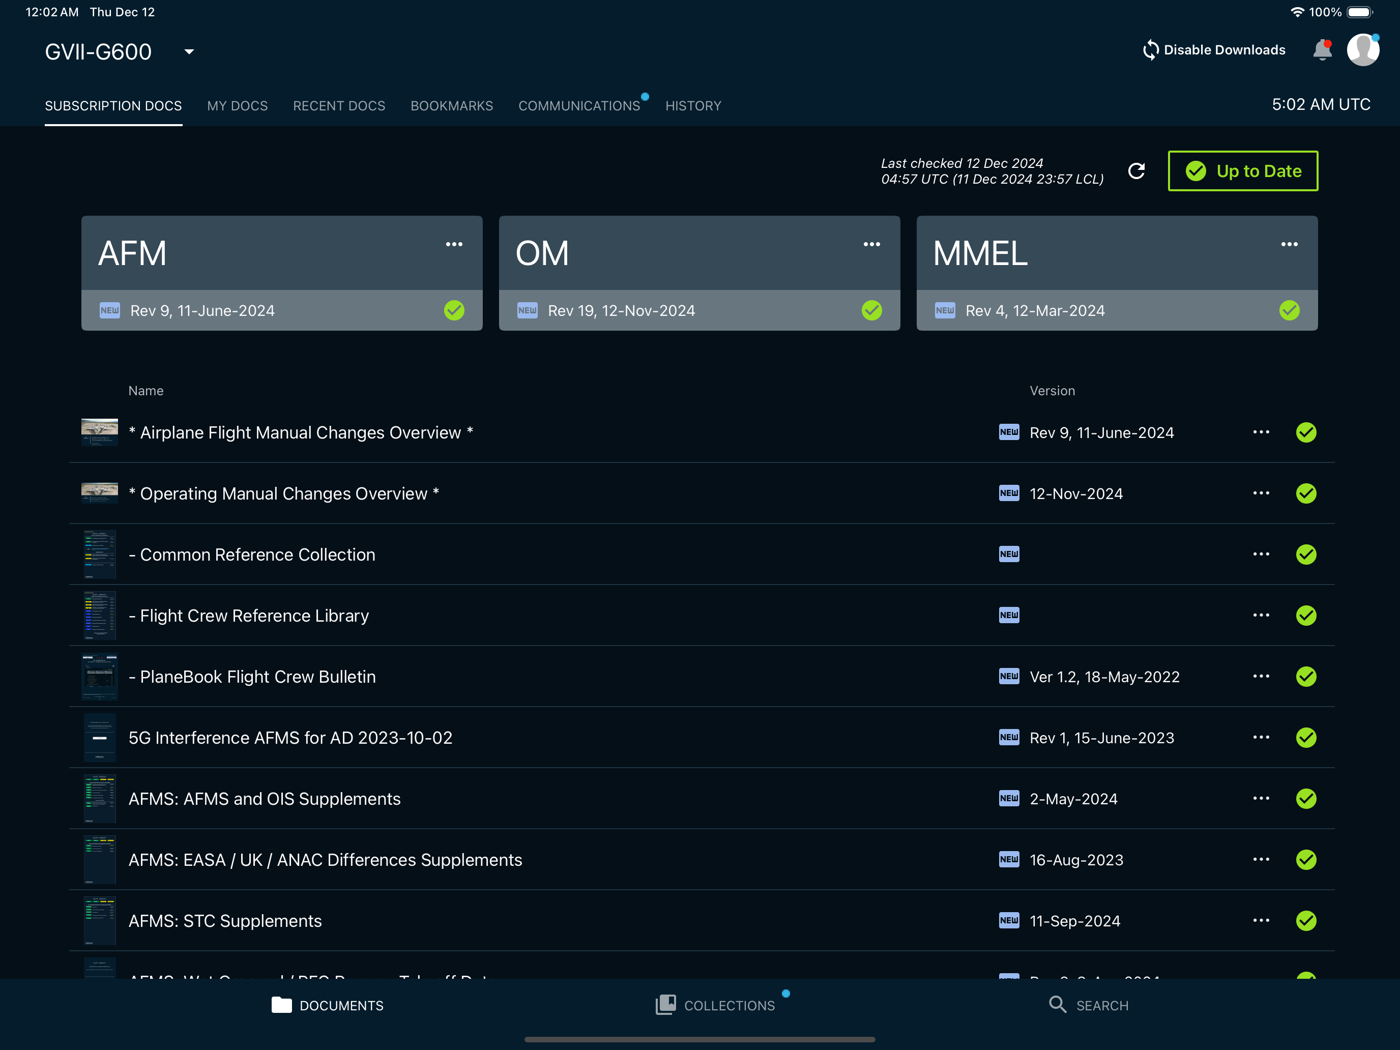View the History tab
The width and height of the screenshot is (1400, 1050).
[x=693, y=106]
